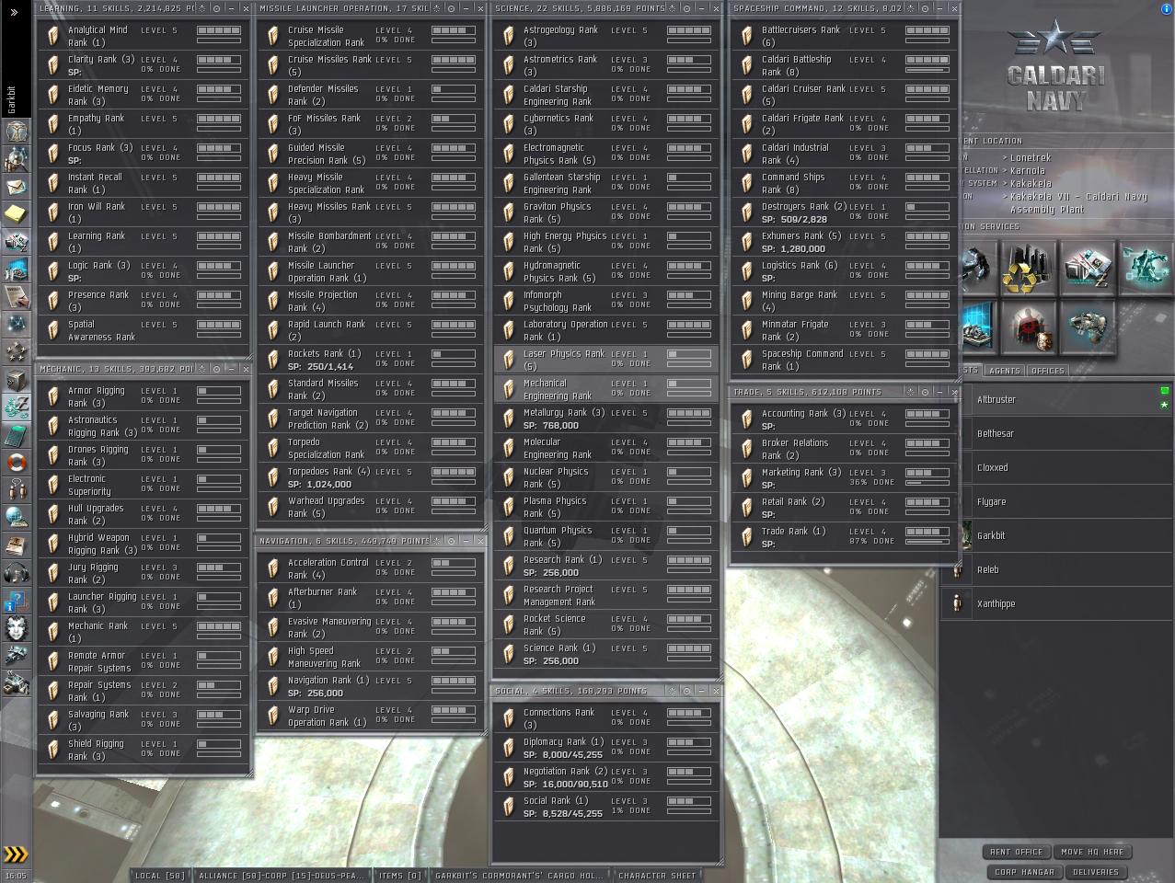Image resolution: width=1175 pixels, height=883 pixels.
Task: Open the corporation five-stars icon
Action: pos(17,351)
